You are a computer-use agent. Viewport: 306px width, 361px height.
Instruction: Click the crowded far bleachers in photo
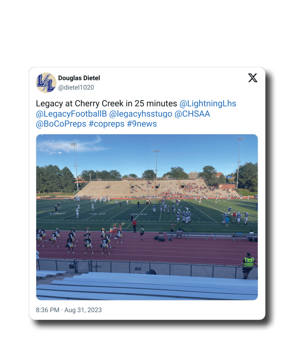[x=159, y=189]
